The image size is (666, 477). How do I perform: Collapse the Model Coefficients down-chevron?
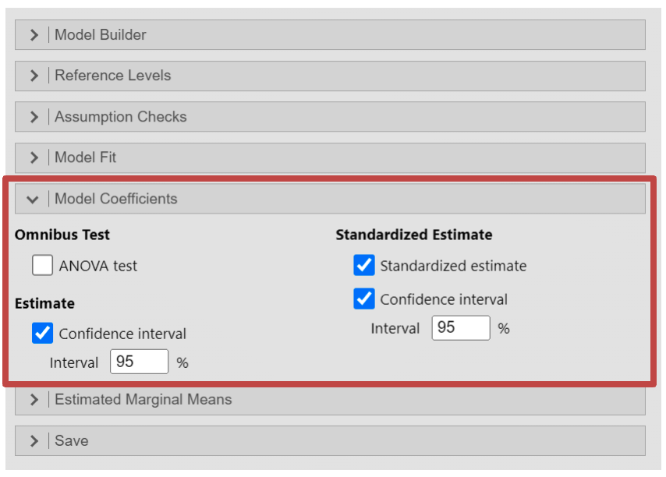coord(33,199)
